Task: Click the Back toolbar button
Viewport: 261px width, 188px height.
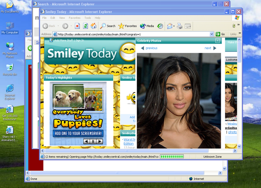Action: [49, 26]
